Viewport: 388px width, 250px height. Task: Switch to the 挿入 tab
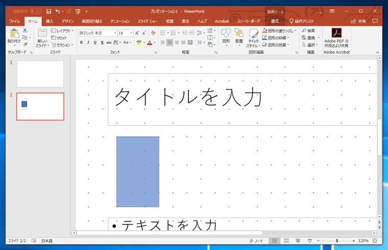click(50, 21)
